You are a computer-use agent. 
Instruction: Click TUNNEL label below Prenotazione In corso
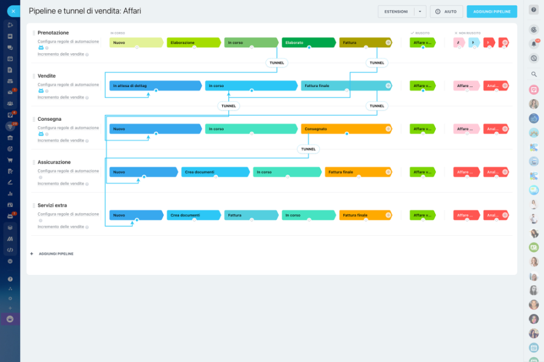click(277, 63)
